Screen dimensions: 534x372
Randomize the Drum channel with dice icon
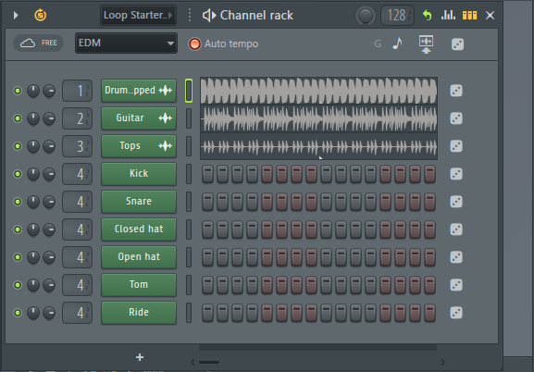456,91
